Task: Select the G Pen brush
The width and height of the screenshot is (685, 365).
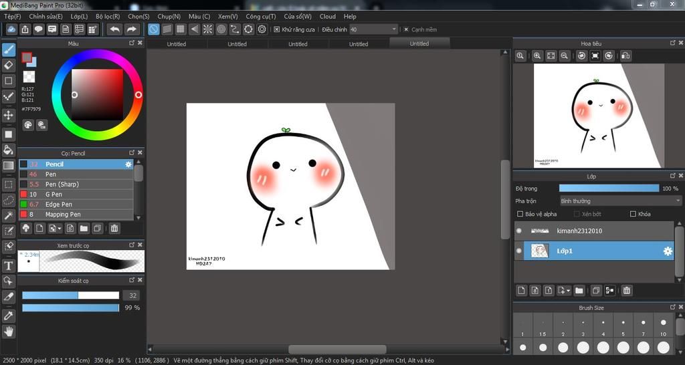Action: tap(76, 195)
